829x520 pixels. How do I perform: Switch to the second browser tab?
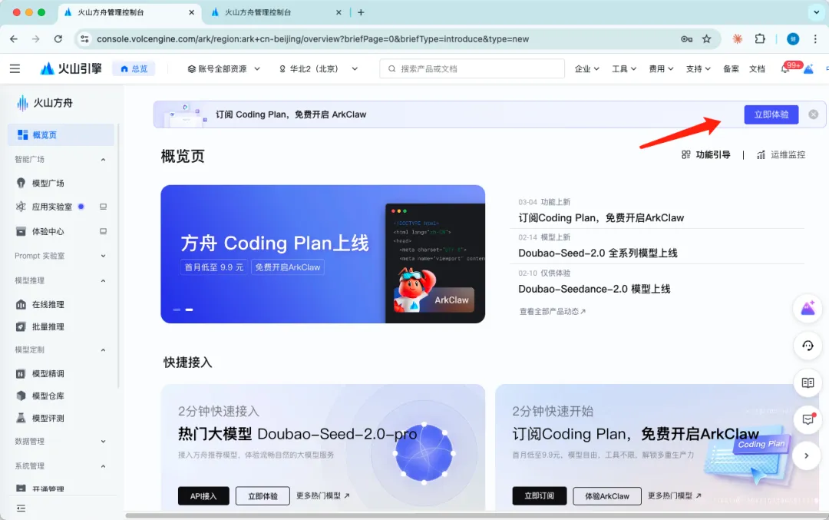click(x=275, y=12)
